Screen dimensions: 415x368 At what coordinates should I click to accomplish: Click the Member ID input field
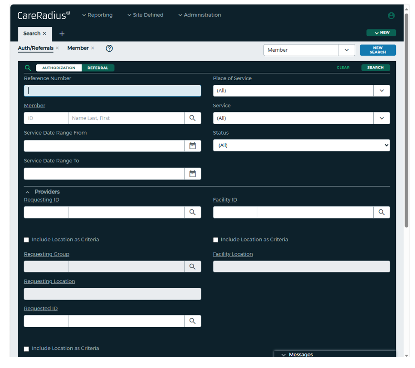point(46,118)
